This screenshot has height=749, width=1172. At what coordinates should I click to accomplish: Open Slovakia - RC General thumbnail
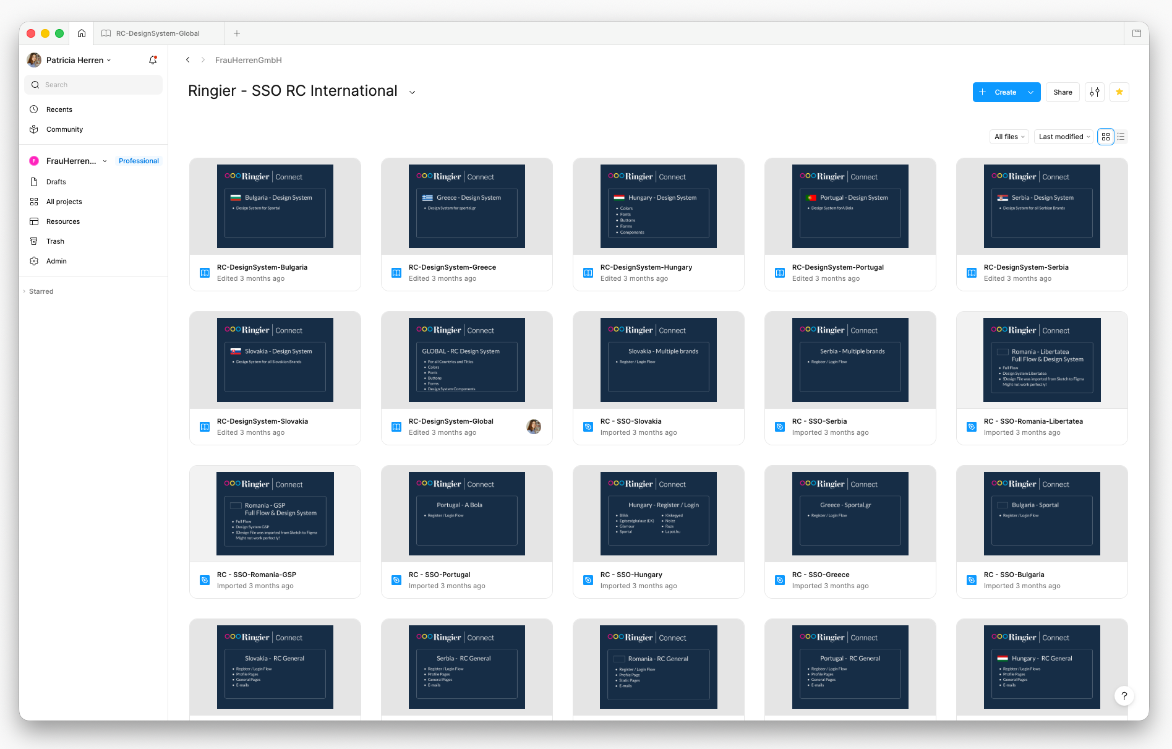(275, 667)
